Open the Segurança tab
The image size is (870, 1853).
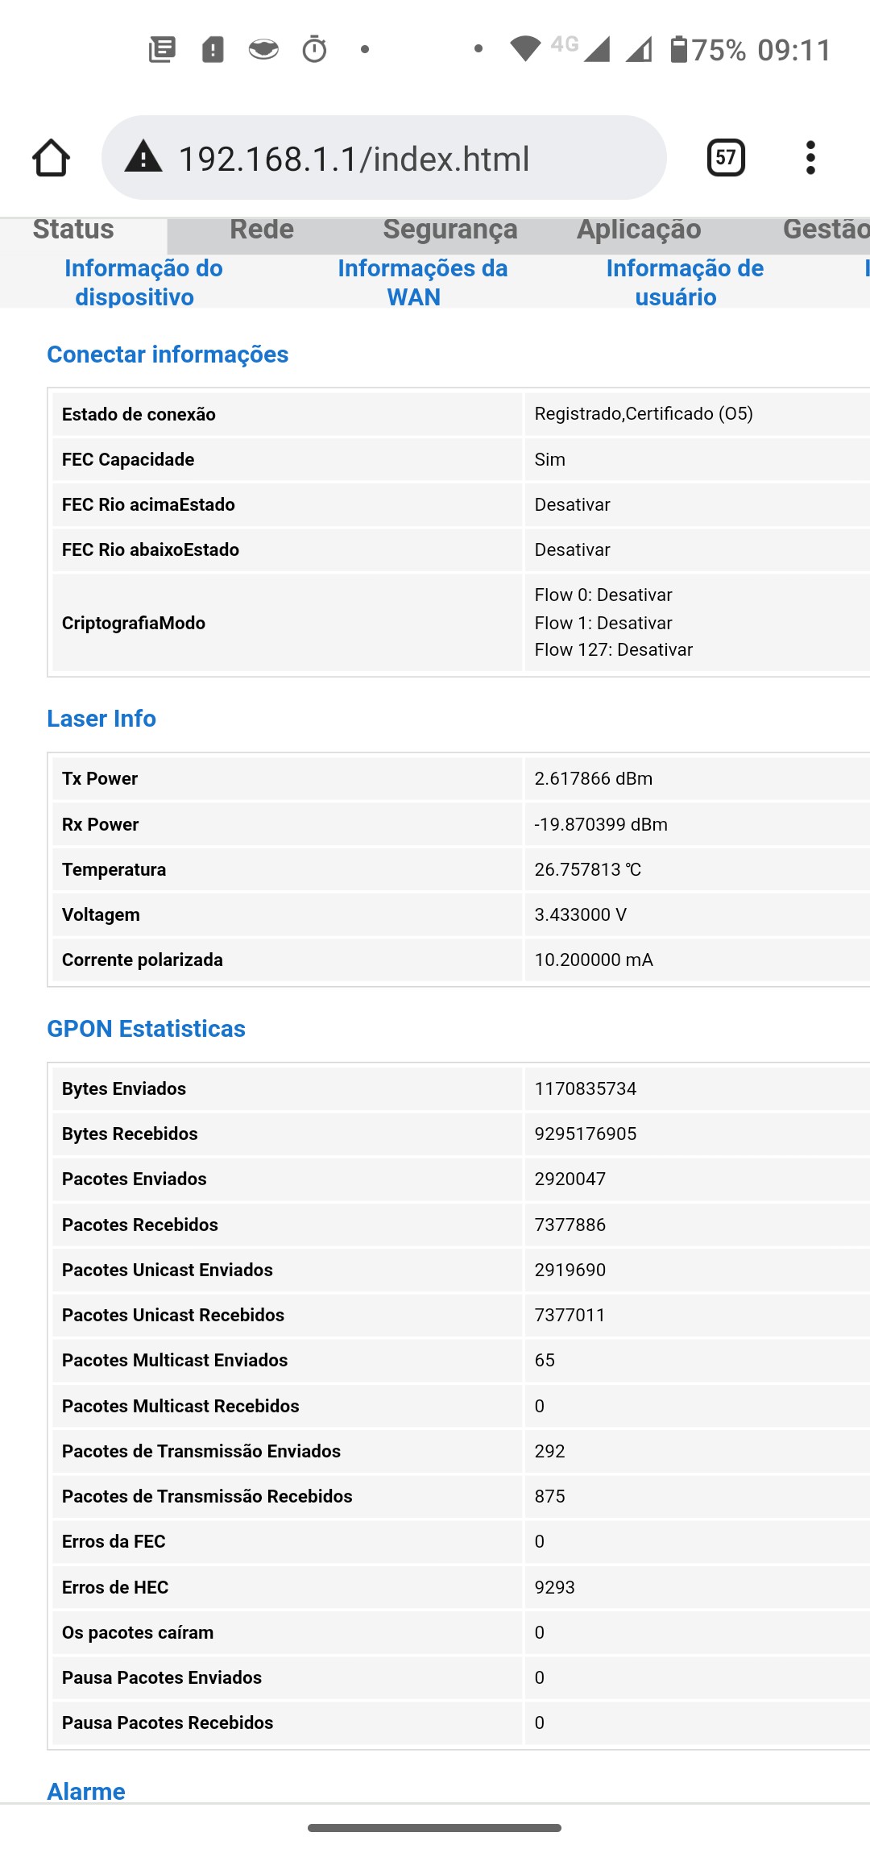[x=449, y=230]
